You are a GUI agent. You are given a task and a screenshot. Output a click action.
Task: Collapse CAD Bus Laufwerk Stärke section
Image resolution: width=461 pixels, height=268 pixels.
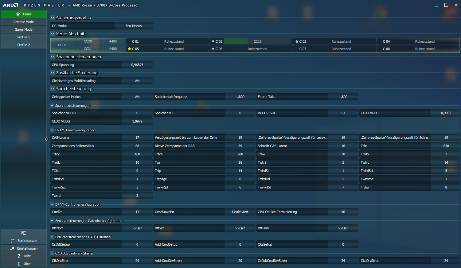52,253
